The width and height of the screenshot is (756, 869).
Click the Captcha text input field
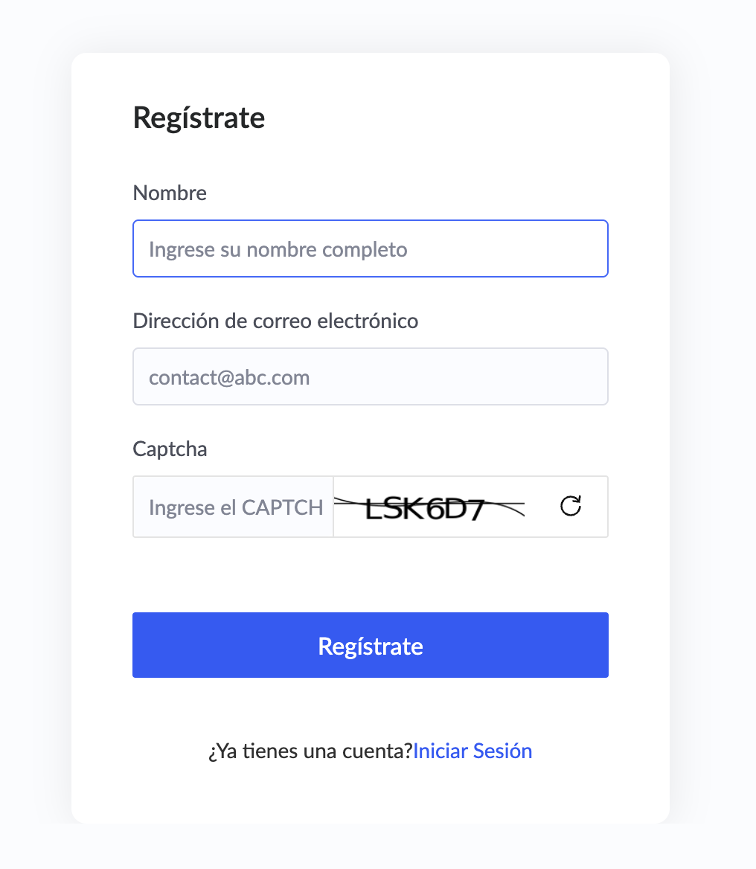pos(234,507)
